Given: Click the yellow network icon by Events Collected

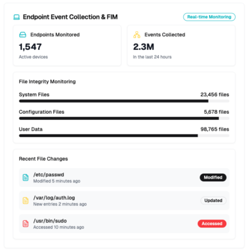Looking at the screenshot, I should click(x=137, y=35).
